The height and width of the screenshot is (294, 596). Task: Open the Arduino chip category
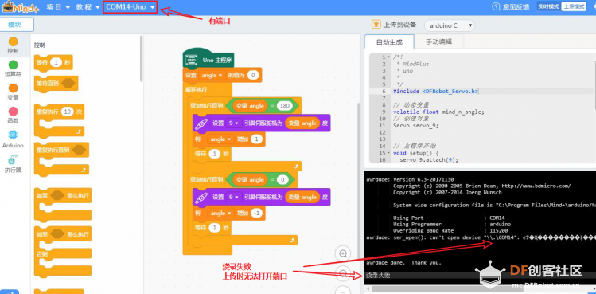[13, 135]
